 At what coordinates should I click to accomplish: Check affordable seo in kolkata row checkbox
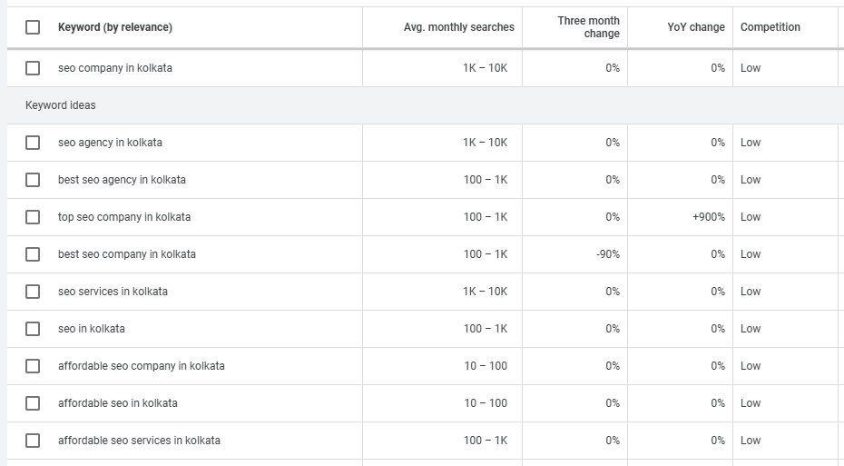(33, 403)
